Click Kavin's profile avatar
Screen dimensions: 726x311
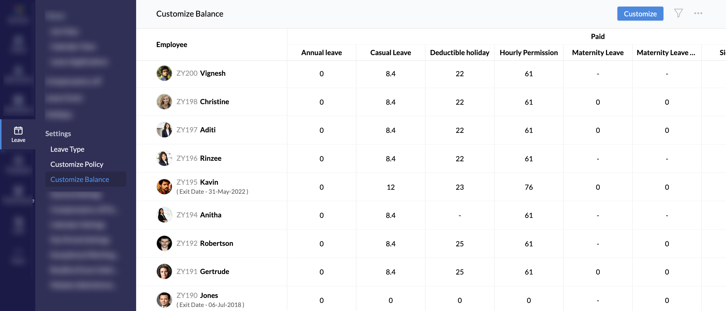point(164,187)
